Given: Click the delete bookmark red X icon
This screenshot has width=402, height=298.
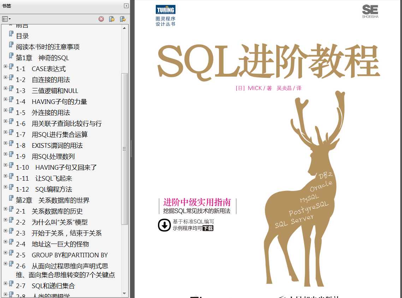Looking at the screenshot, I should pyautogui.click(x=101, y=19).
